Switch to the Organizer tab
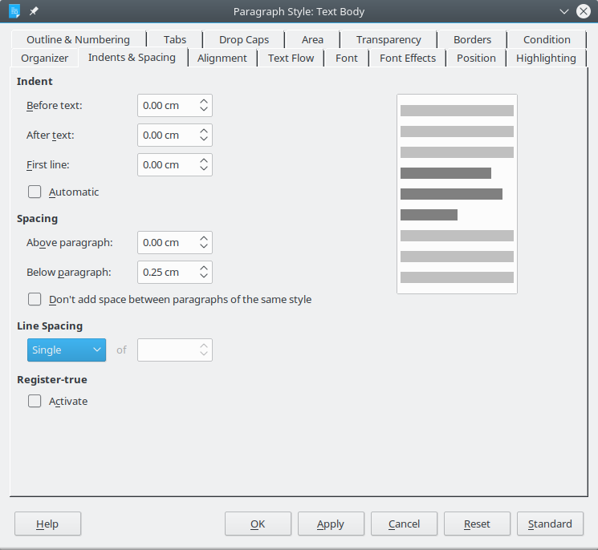This screenshot has width=598, height=550. (x=45, y=58)
